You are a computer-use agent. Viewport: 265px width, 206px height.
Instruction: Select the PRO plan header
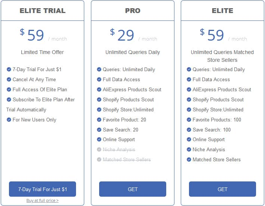pyautogui.click(x=133, y=11)
